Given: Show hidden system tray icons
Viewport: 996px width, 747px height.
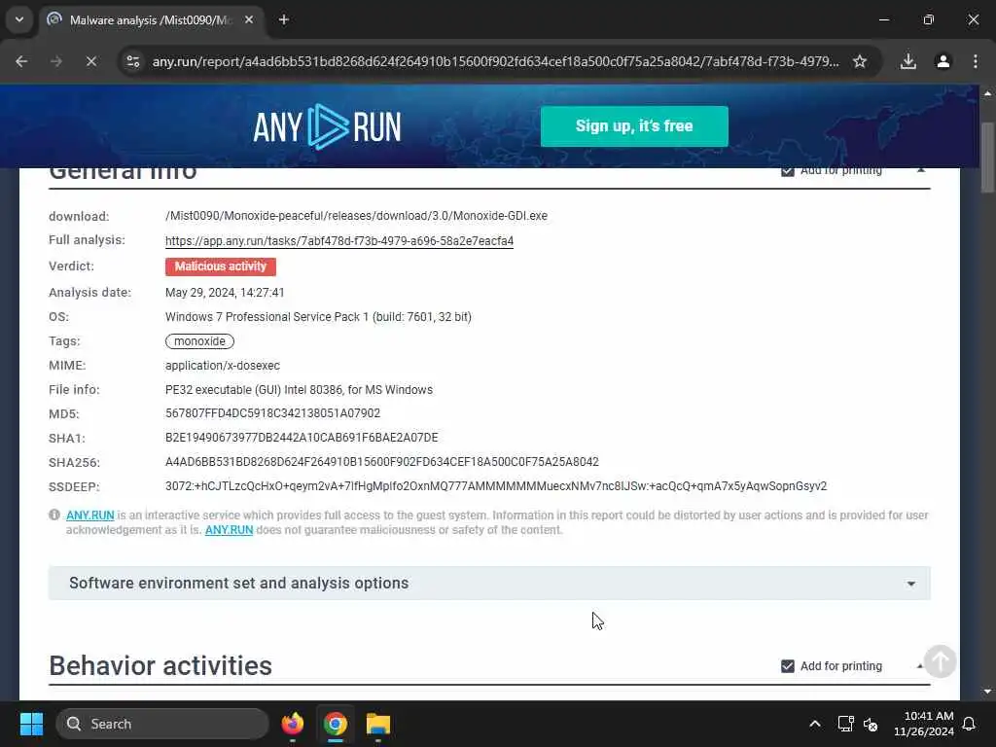Looking at the screenshot, I should point(815,724).
